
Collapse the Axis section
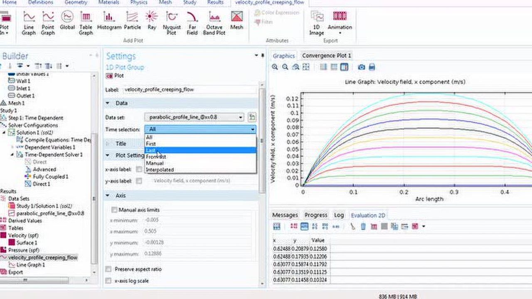coord(108,196)
